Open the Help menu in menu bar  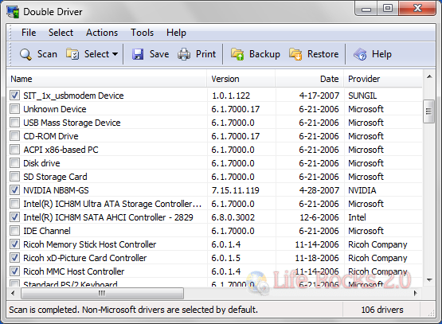tap(176, 33)
